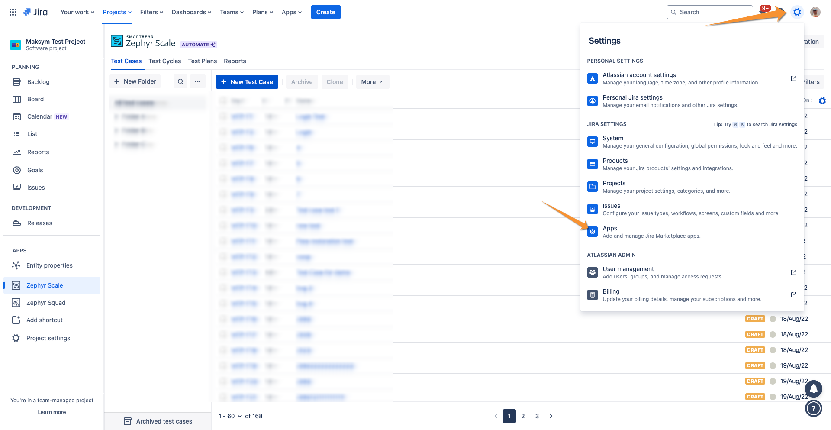Switch to Test Cycles tab

(165, 61)
